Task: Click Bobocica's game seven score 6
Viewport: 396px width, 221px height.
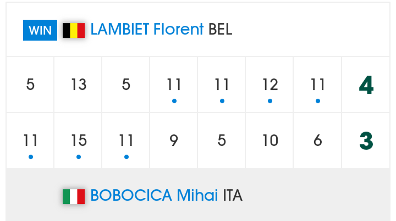Action: (318, 140)
